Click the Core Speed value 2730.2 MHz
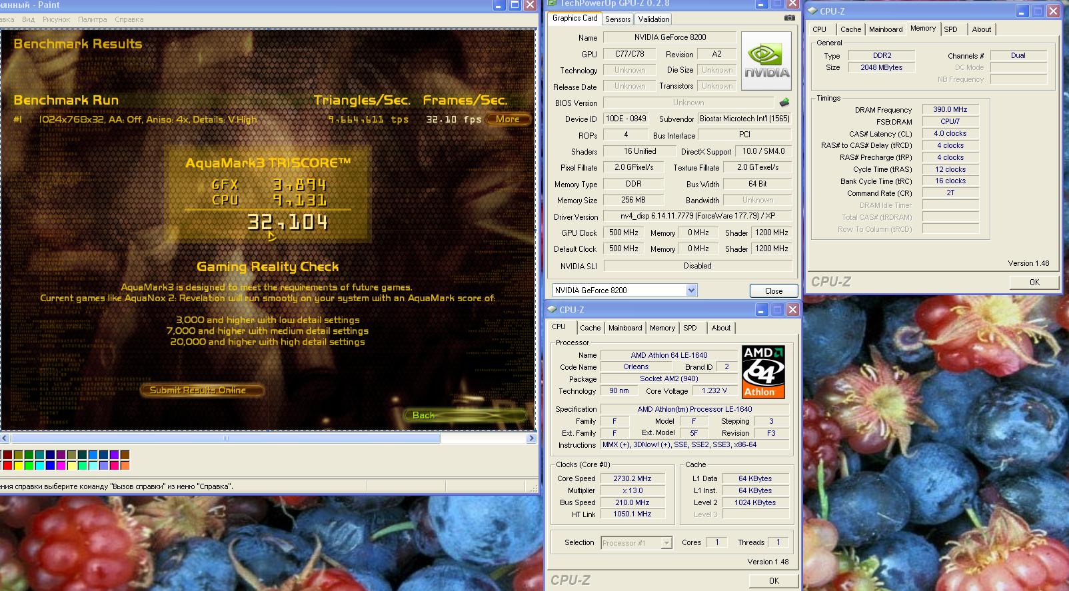 click(x=632, y=478)
